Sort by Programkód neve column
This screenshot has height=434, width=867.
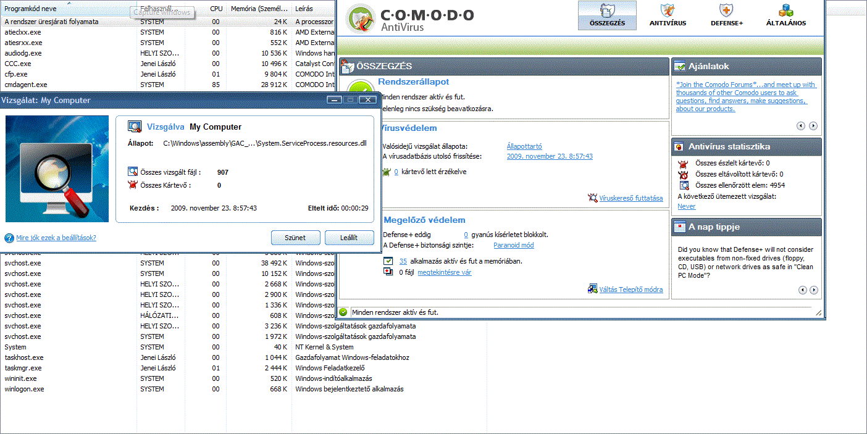(x=68, y=9)
